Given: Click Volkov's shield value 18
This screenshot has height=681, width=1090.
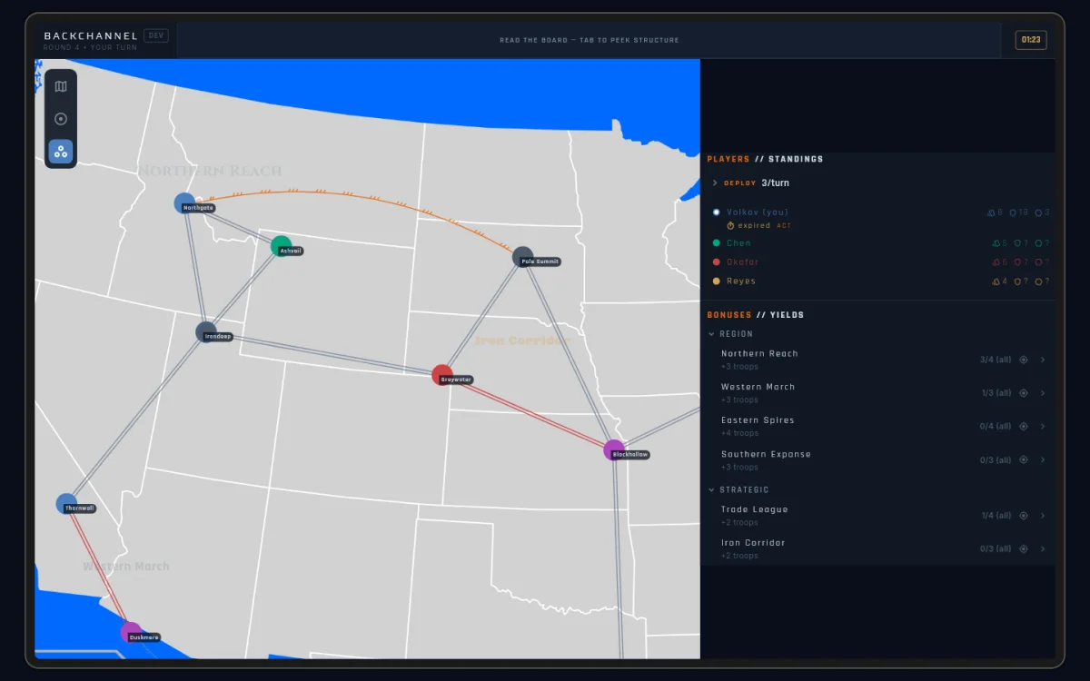Looking at the screenshot, I should click(1024, 212).
